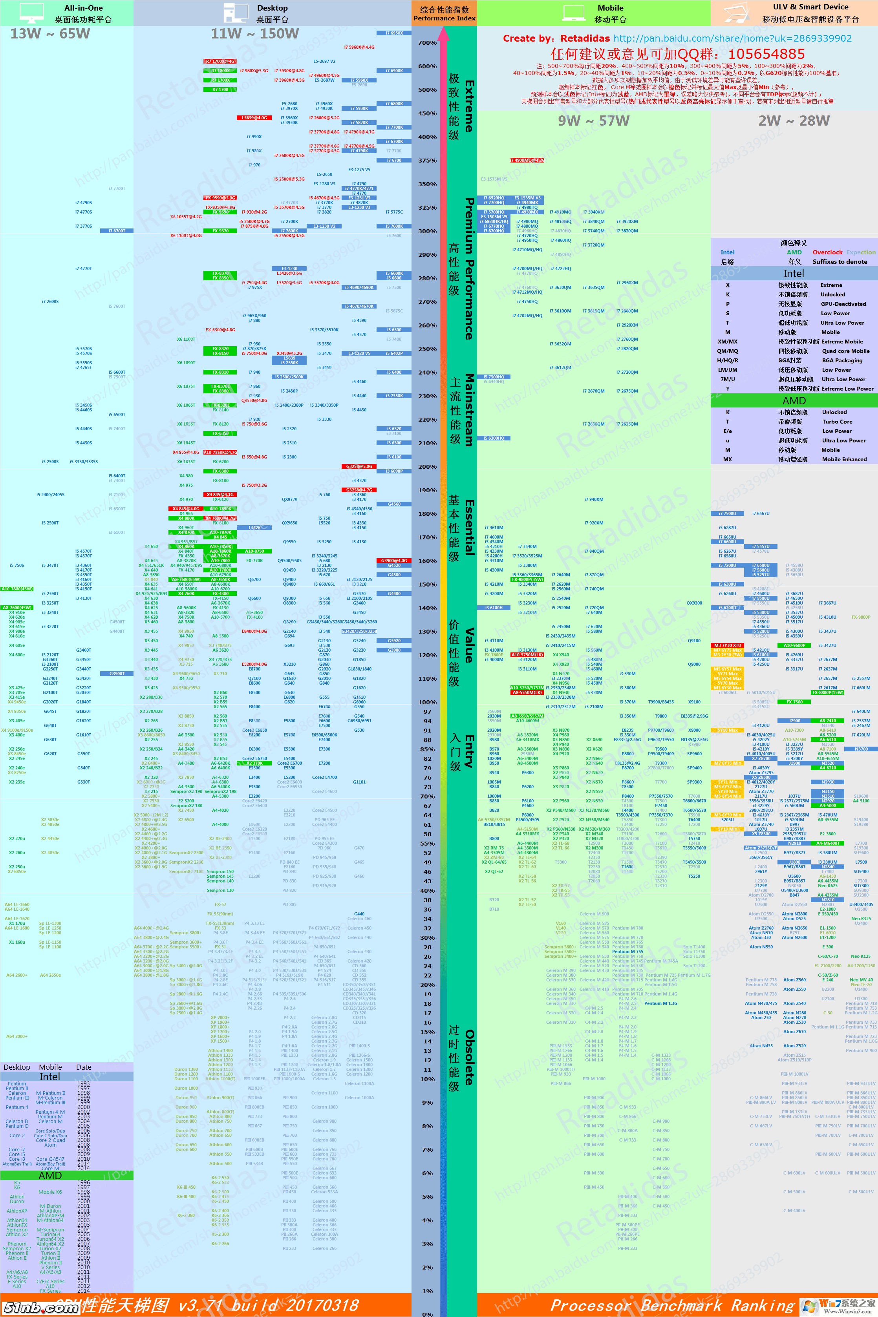
Task: Select the QQ group number 105654885
Action: pyautogui.click(x=766, y=54)
